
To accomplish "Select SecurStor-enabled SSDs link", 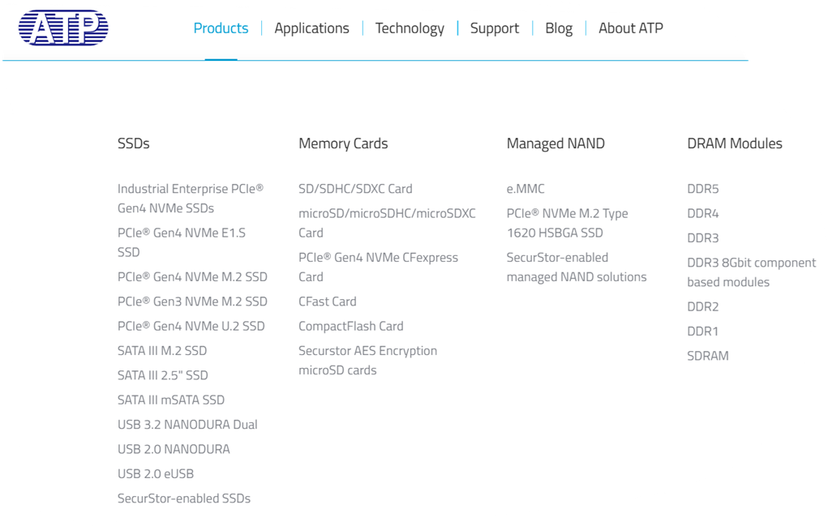I will (x=184, y=498).
